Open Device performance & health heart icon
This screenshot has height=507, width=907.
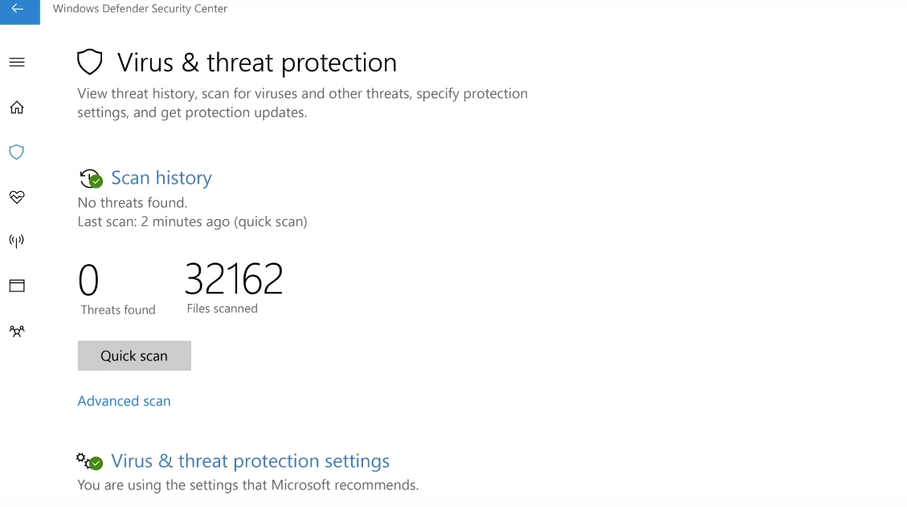pos(17,197)
